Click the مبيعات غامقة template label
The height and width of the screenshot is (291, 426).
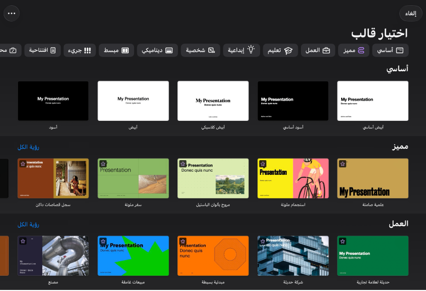click(x=133, y=282)
